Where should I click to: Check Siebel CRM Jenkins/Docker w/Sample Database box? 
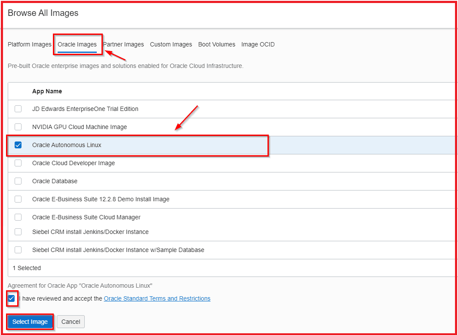tap(18, 250)
